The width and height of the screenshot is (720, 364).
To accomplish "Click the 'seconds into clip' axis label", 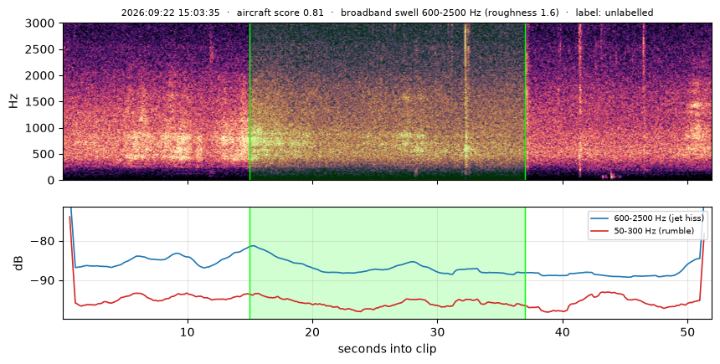I will coord(387,349).
